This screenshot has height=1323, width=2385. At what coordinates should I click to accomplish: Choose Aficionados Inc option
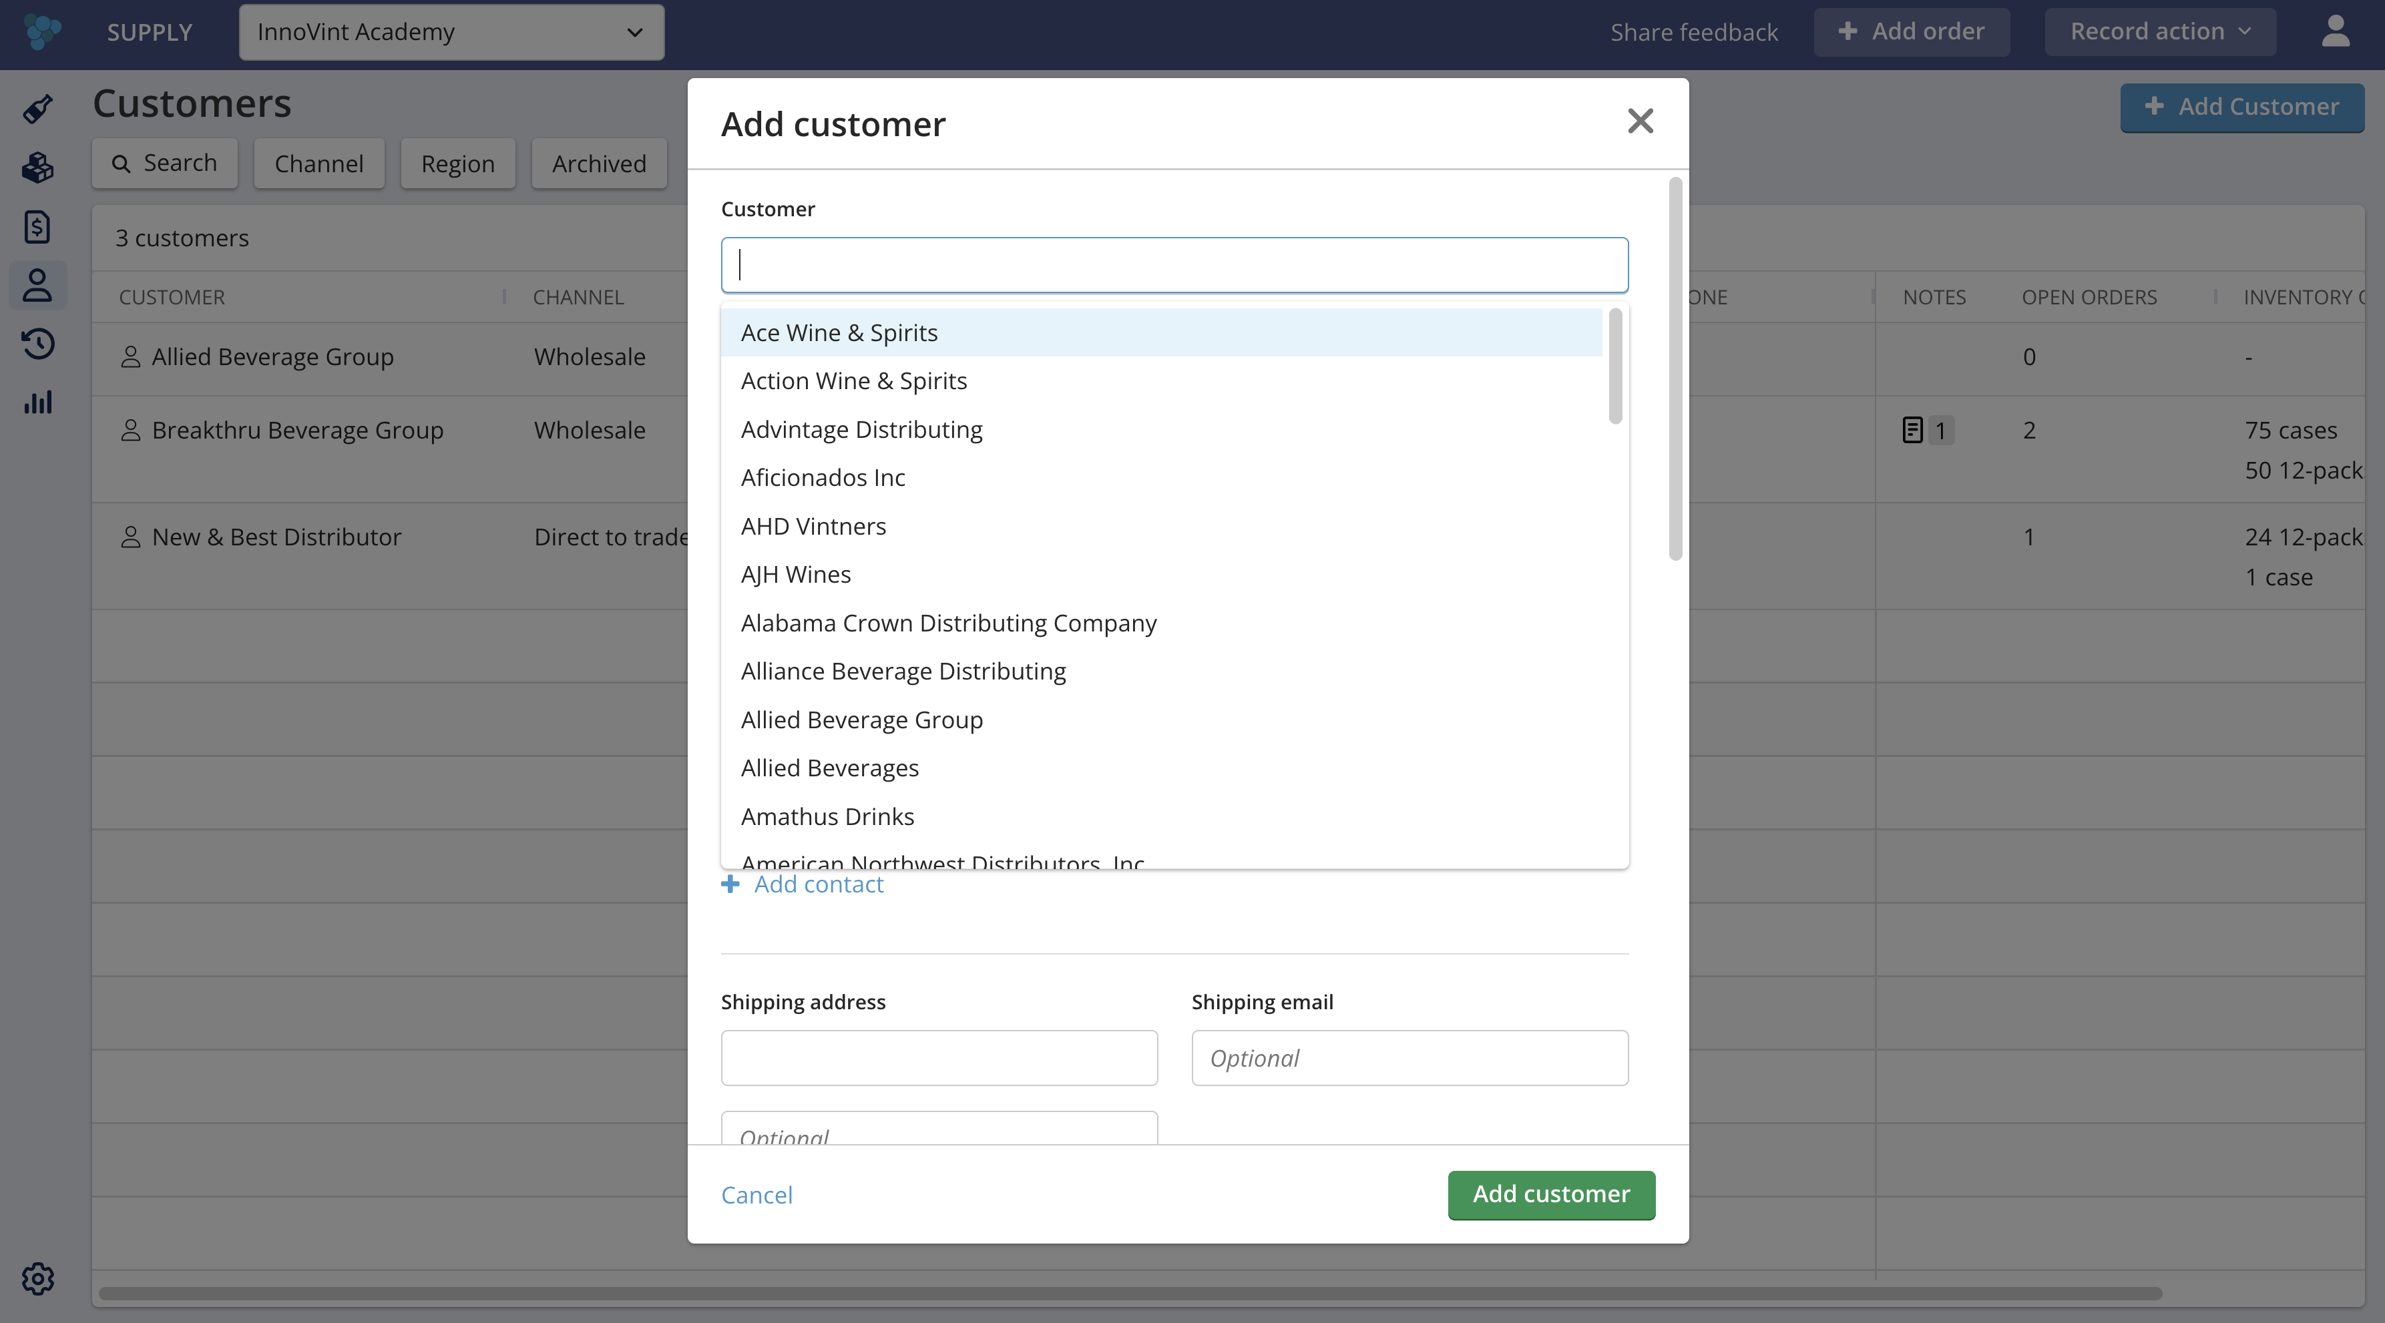[1161, 478]
